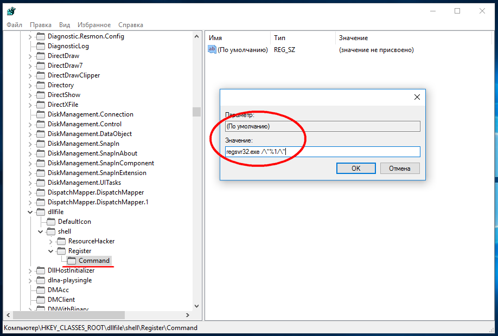Open the Правка menu
Viewport: 498px width, 336px height.
click(x=41, y=25)
